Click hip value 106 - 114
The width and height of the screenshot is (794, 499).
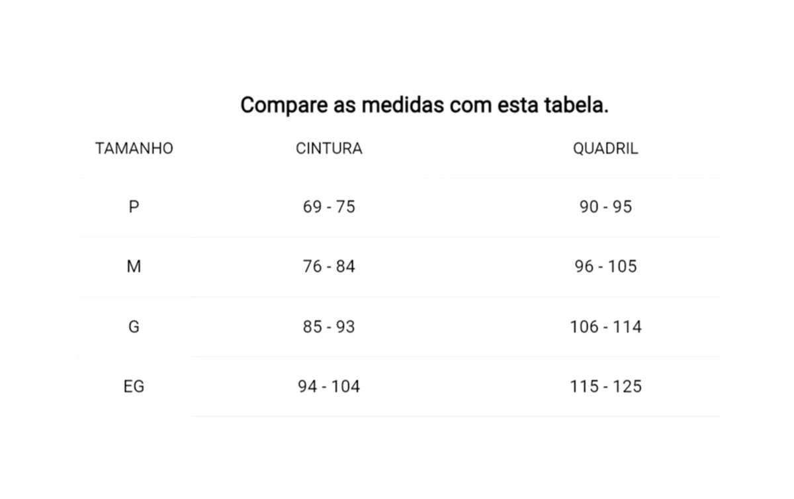tap(605, 326)
